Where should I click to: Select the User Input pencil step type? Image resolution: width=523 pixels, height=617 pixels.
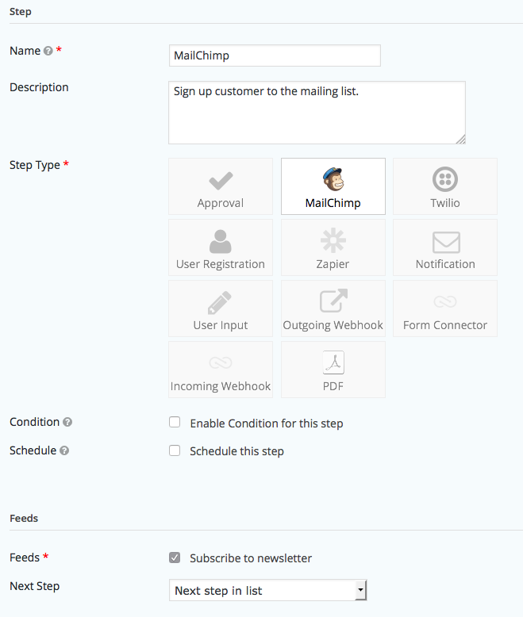(x=221, y=308)
